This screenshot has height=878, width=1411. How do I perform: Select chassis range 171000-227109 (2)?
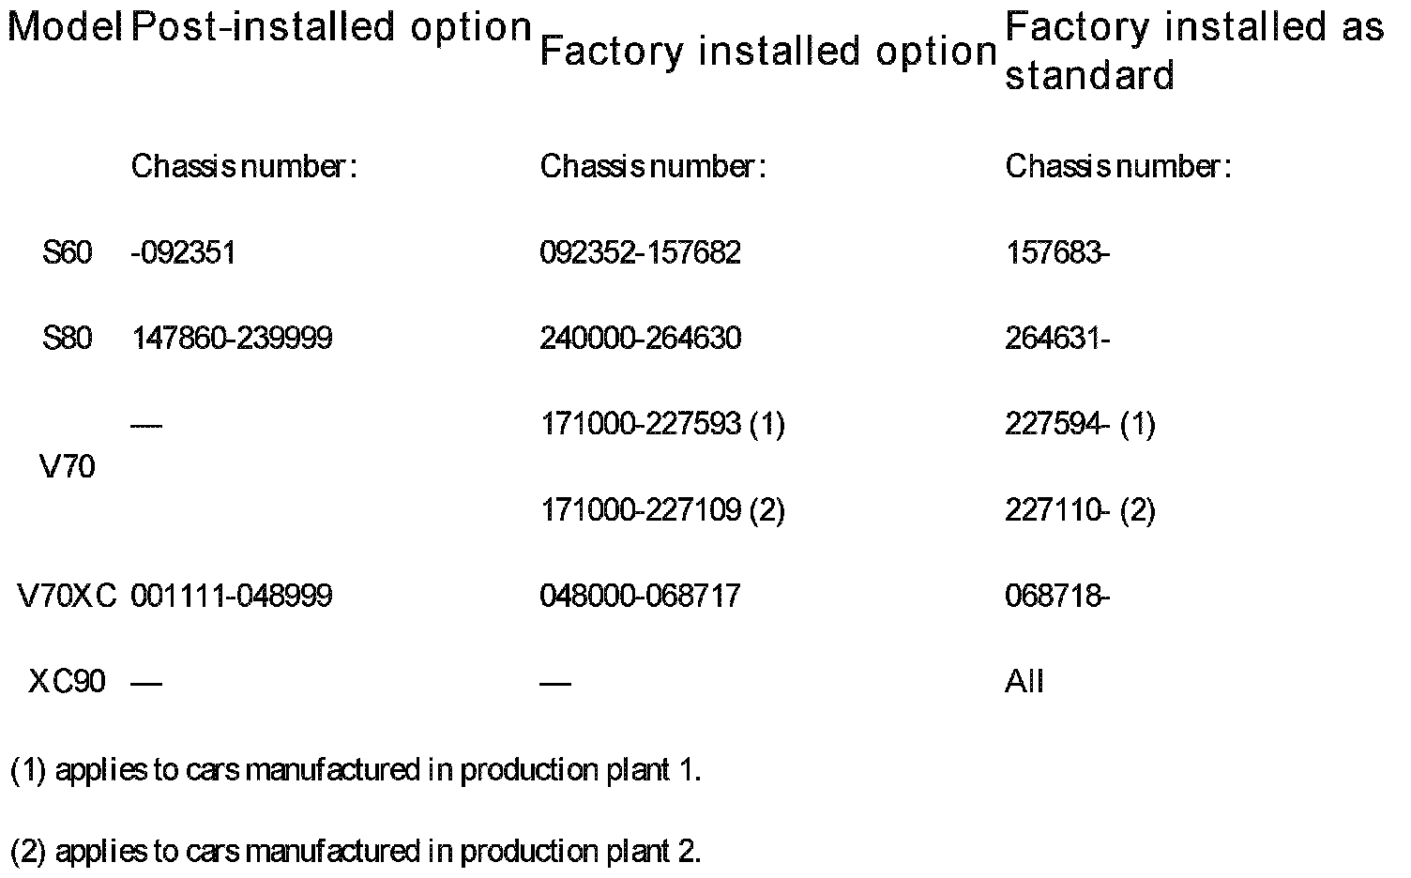(x=662, y=511)
